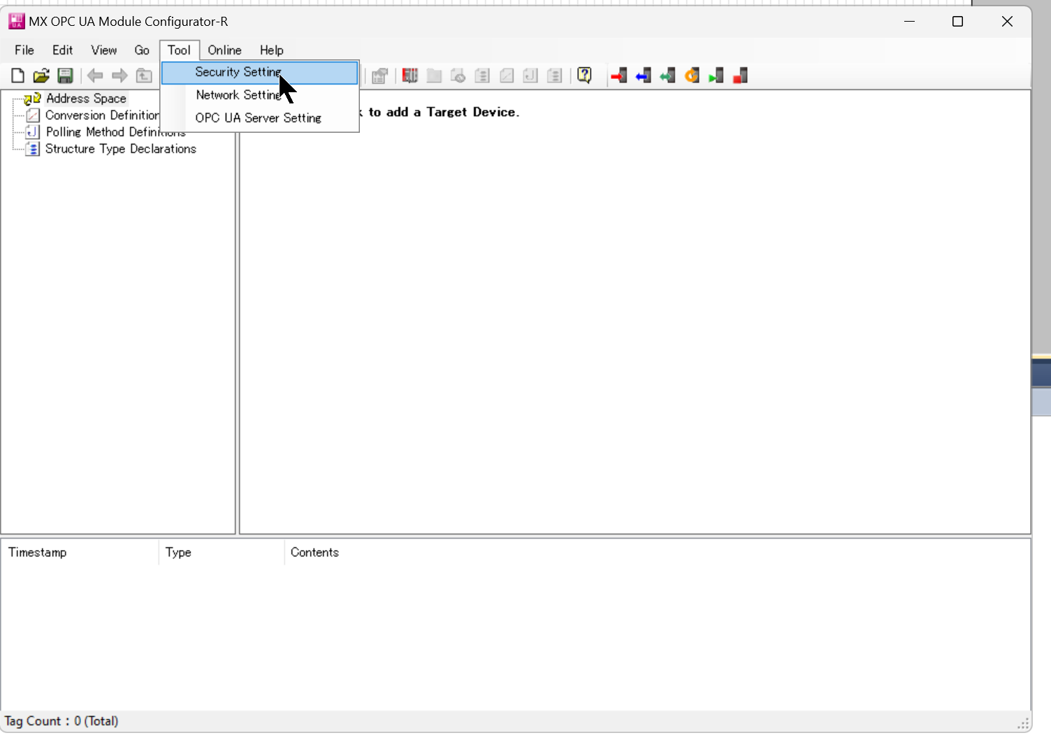Open the Help menu
Screen dimensions: 1051x747
pos(272,50)
